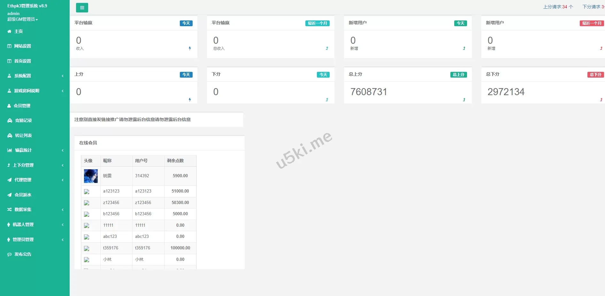Click the avatar thumbnail of user 314392
This screenshot has height=296, width=605.
tap(91, 176)
